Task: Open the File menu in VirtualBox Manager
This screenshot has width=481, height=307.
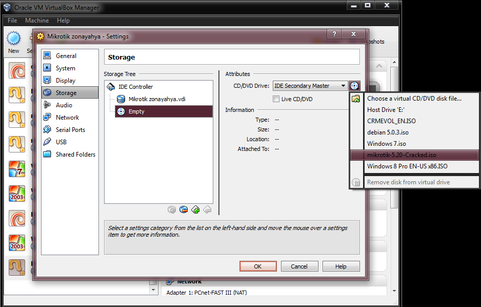Action: (x=12, y=20)
